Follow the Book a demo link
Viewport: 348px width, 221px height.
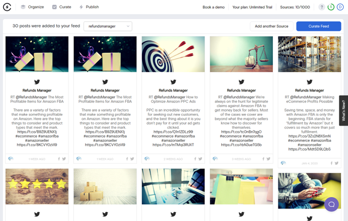point(214,7)
